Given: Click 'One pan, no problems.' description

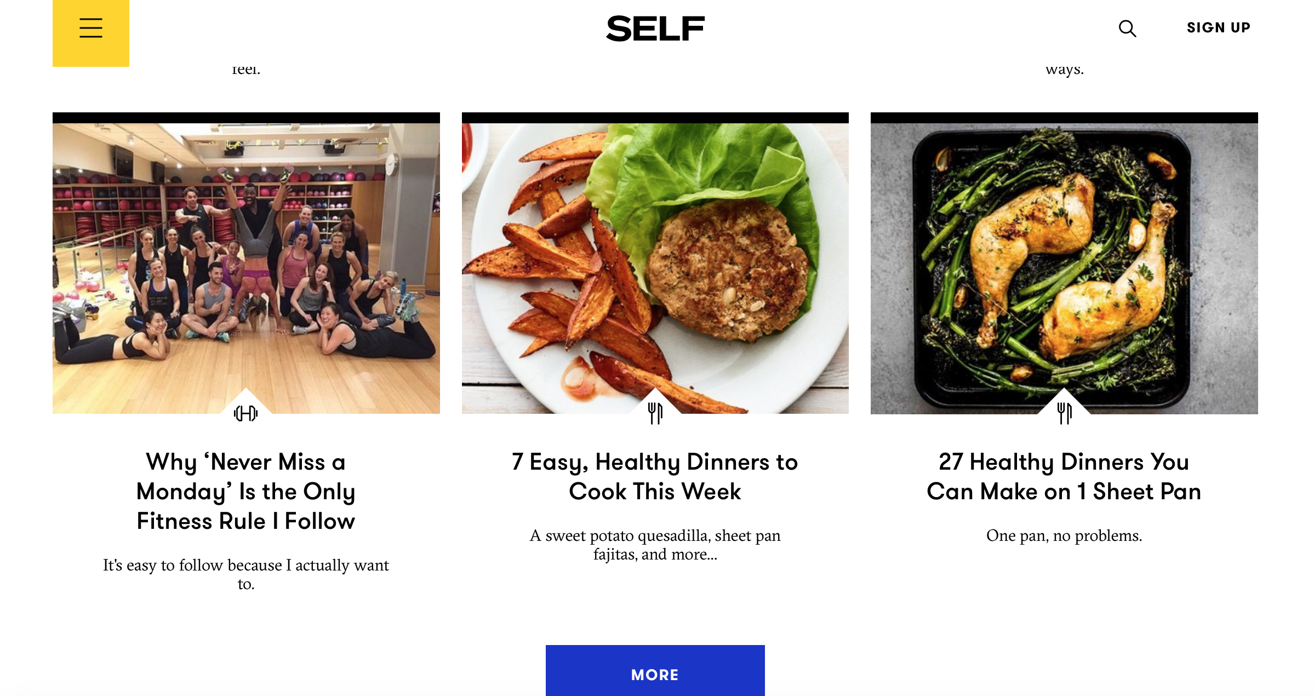Looking at the screenshot, I should [1064, 535].
